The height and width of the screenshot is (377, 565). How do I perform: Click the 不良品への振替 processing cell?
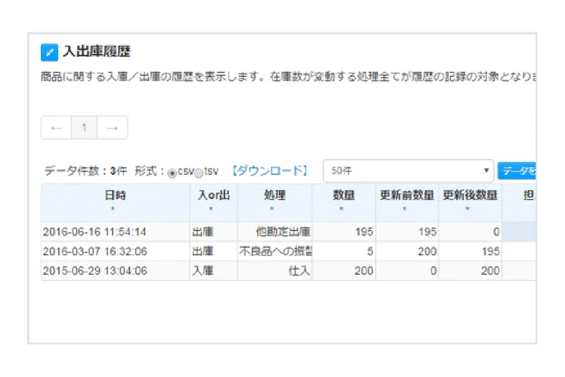coord(275,251)
